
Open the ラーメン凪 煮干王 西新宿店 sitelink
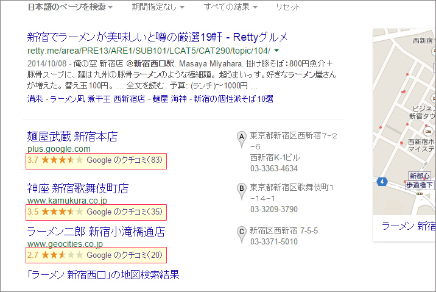tap(97, 99)
